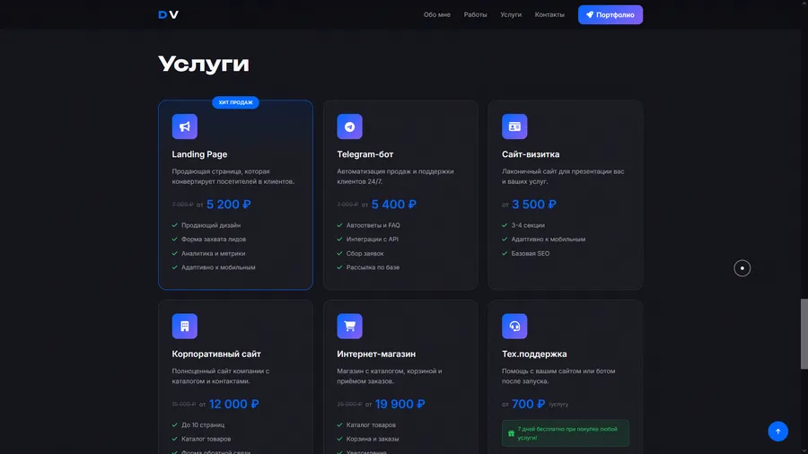Image resolution: width=808 pixels, height=454 pixels.
Task: Click checkmark beside До 10 страниц
Action: click(x=175, y=425)
